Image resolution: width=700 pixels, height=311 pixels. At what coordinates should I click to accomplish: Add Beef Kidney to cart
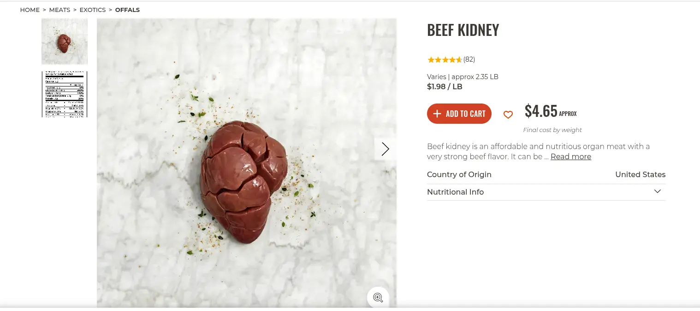click(x=459, y=114)
